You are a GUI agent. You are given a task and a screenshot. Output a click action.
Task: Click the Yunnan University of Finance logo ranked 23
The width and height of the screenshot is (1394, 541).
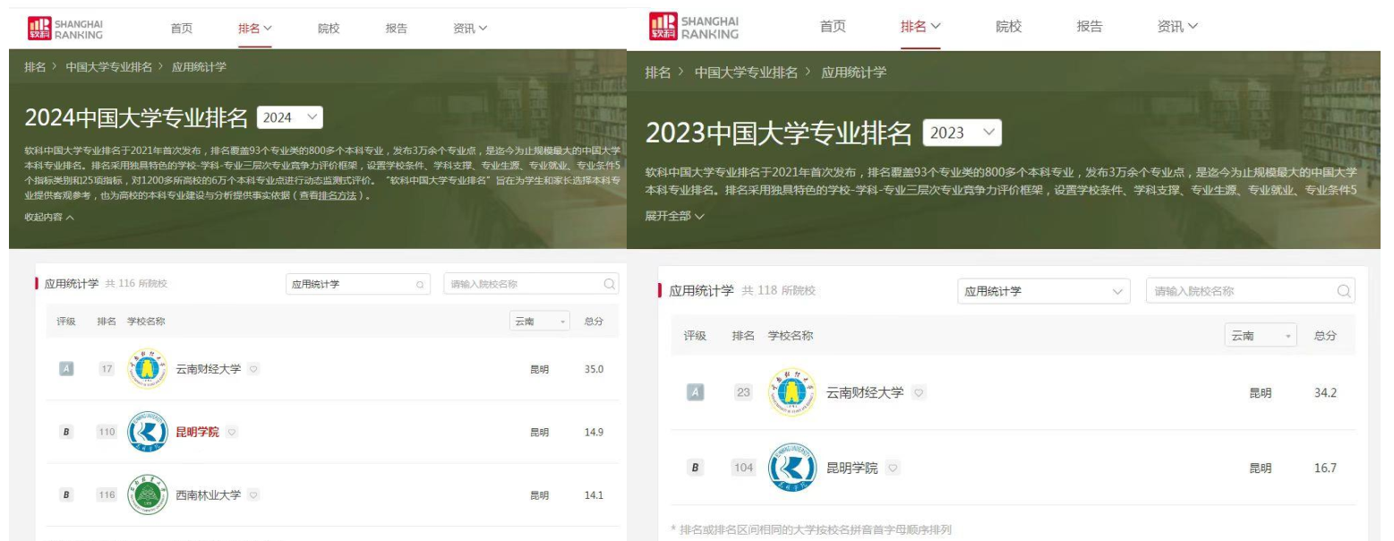click(791, 392)
